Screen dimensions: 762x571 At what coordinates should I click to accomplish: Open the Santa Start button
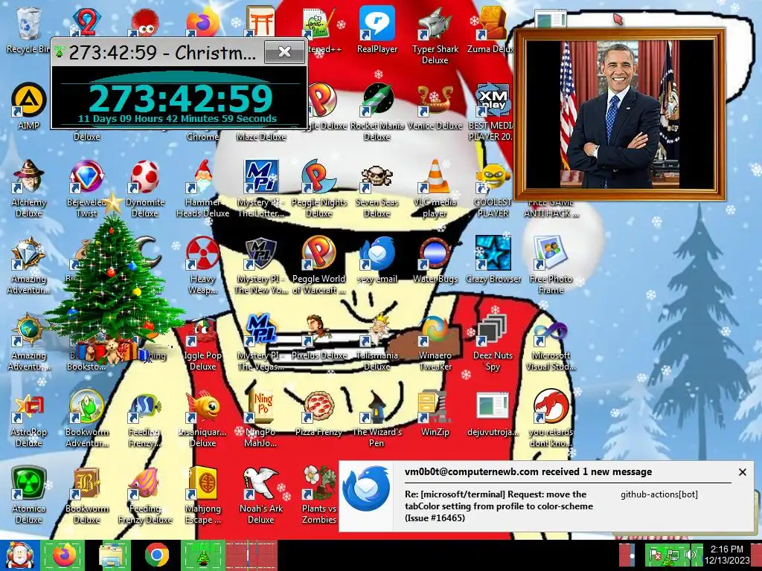point(19,555)
